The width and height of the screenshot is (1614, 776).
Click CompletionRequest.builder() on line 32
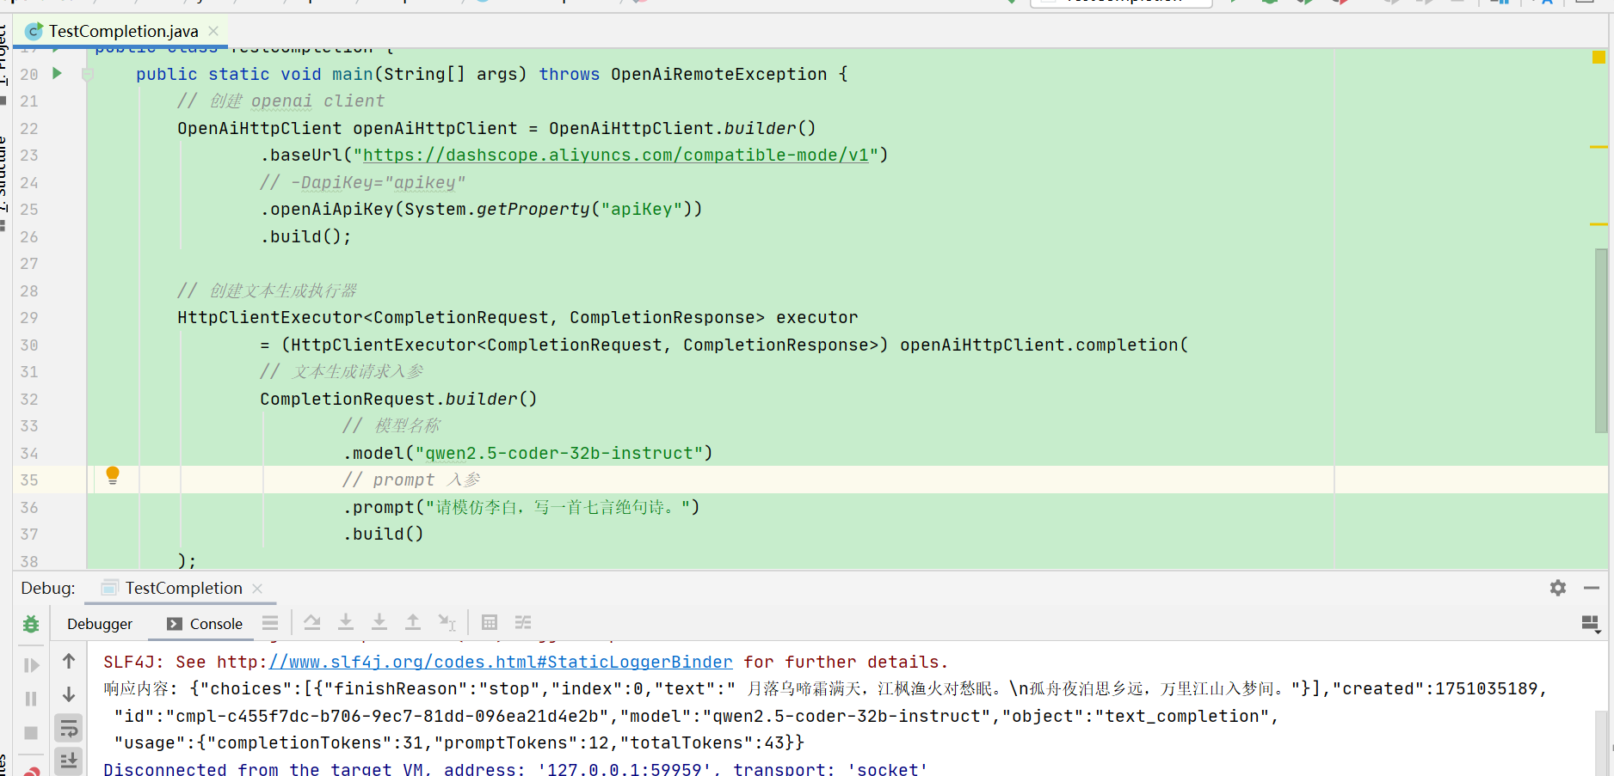[398, 400]
